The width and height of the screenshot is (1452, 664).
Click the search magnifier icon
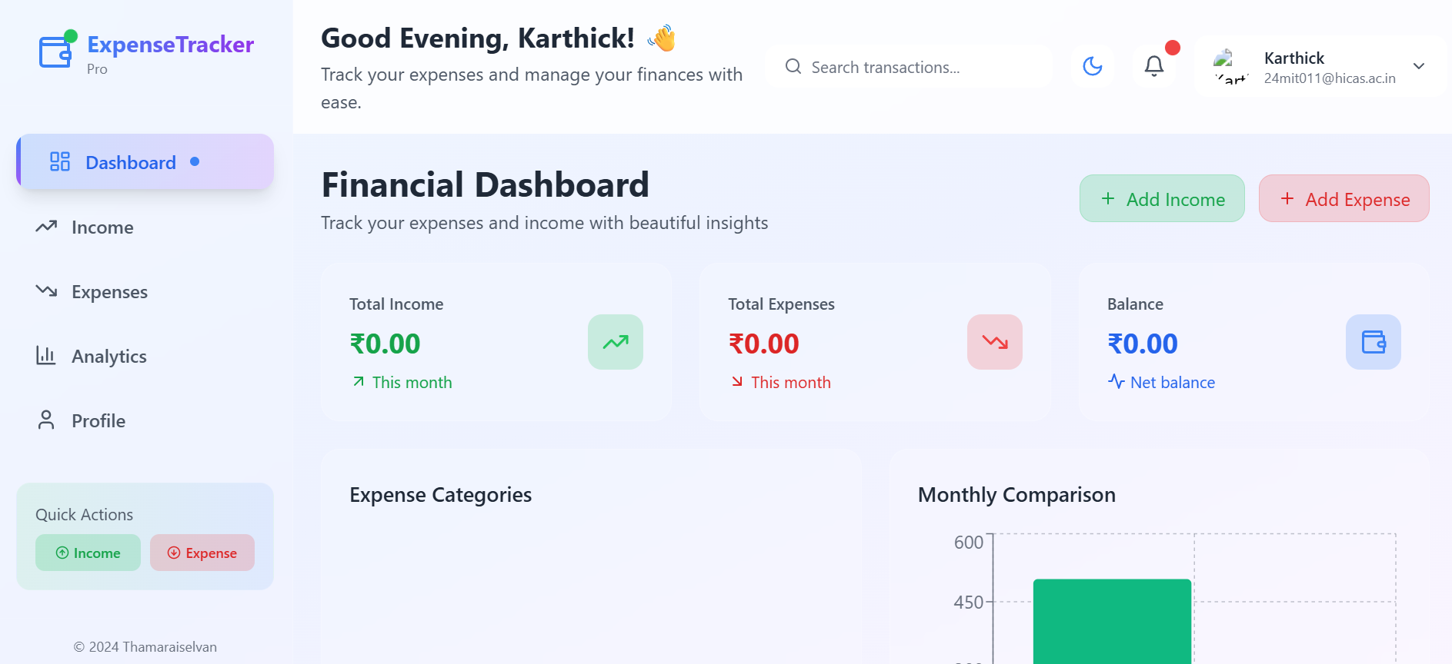coord(793,66)
